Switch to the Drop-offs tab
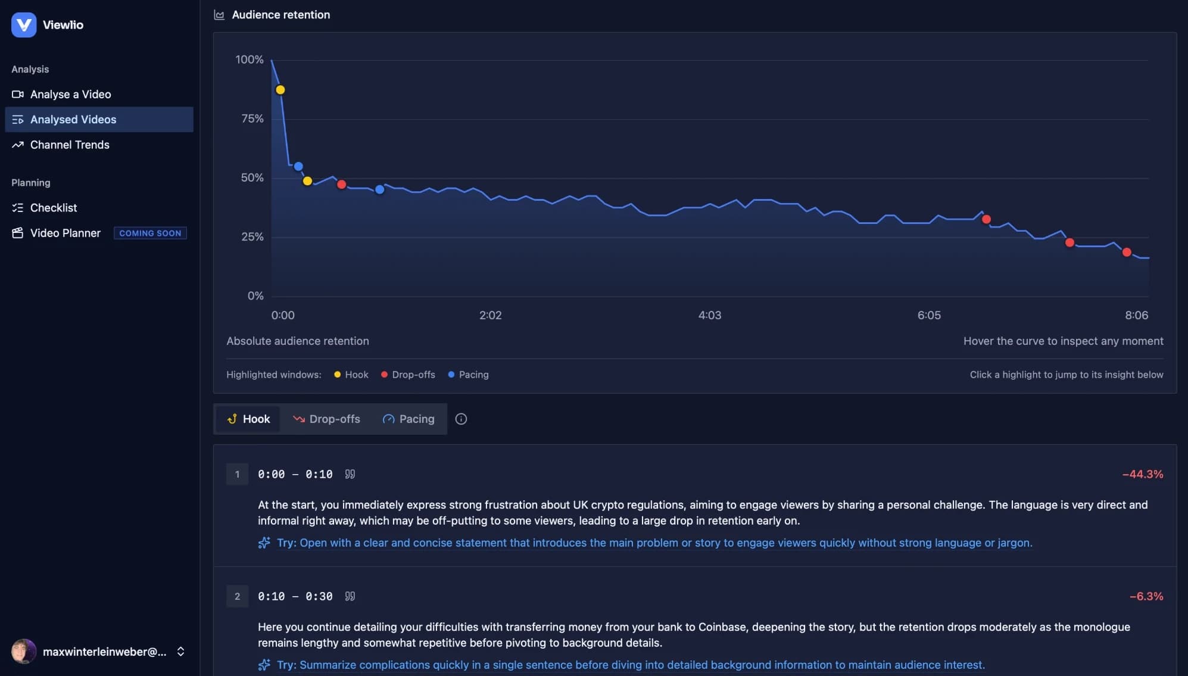The height and width of the screenshot is (676, 1188). pos(326,419)
